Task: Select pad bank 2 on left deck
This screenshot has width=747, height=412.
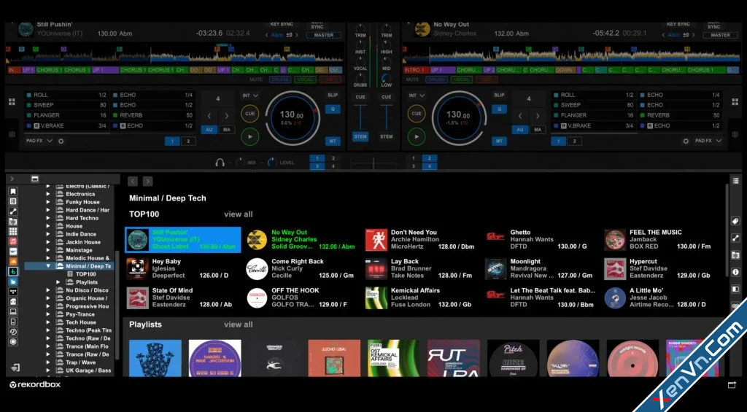Action: click(188, 141)
